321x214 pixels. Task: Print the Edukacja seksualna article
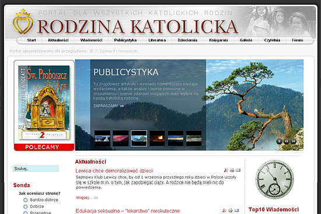231,211
